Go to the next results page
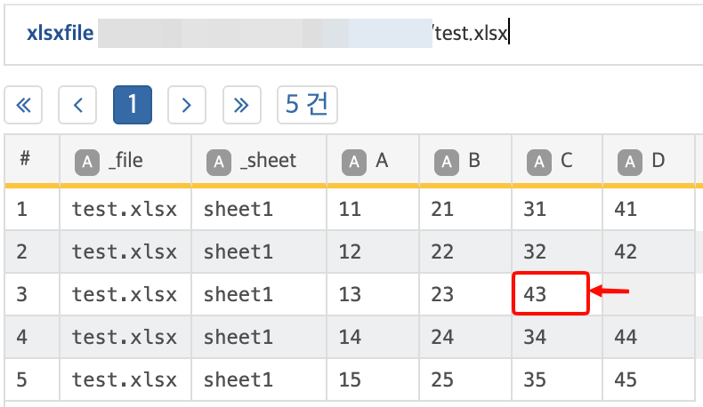The width and height of the screenshot is (703, 407). pos(186,105)
